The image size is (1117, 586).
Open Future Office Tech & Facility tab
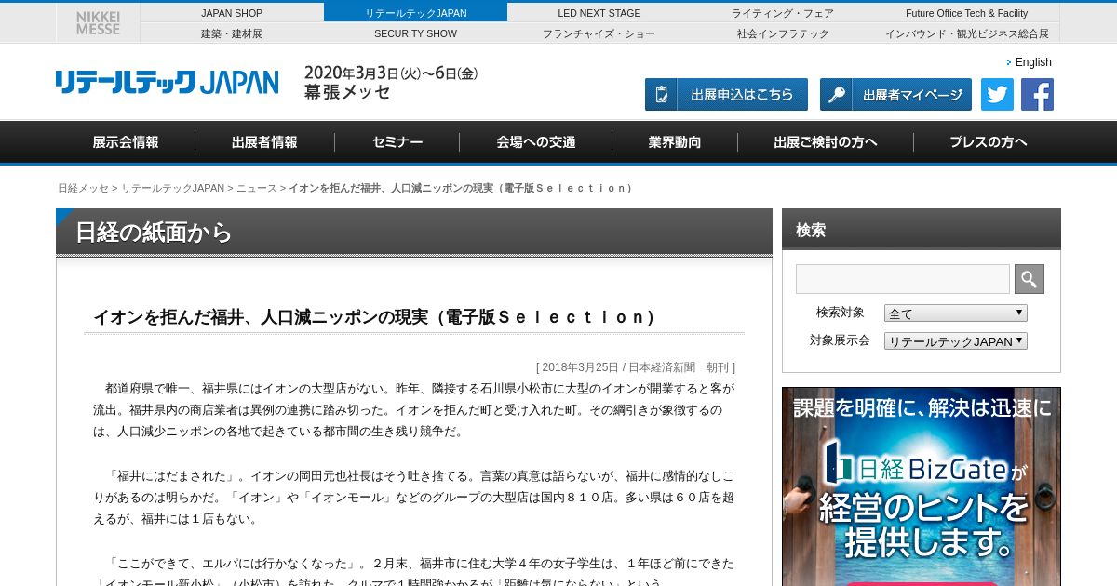click(x=967, y=13)
